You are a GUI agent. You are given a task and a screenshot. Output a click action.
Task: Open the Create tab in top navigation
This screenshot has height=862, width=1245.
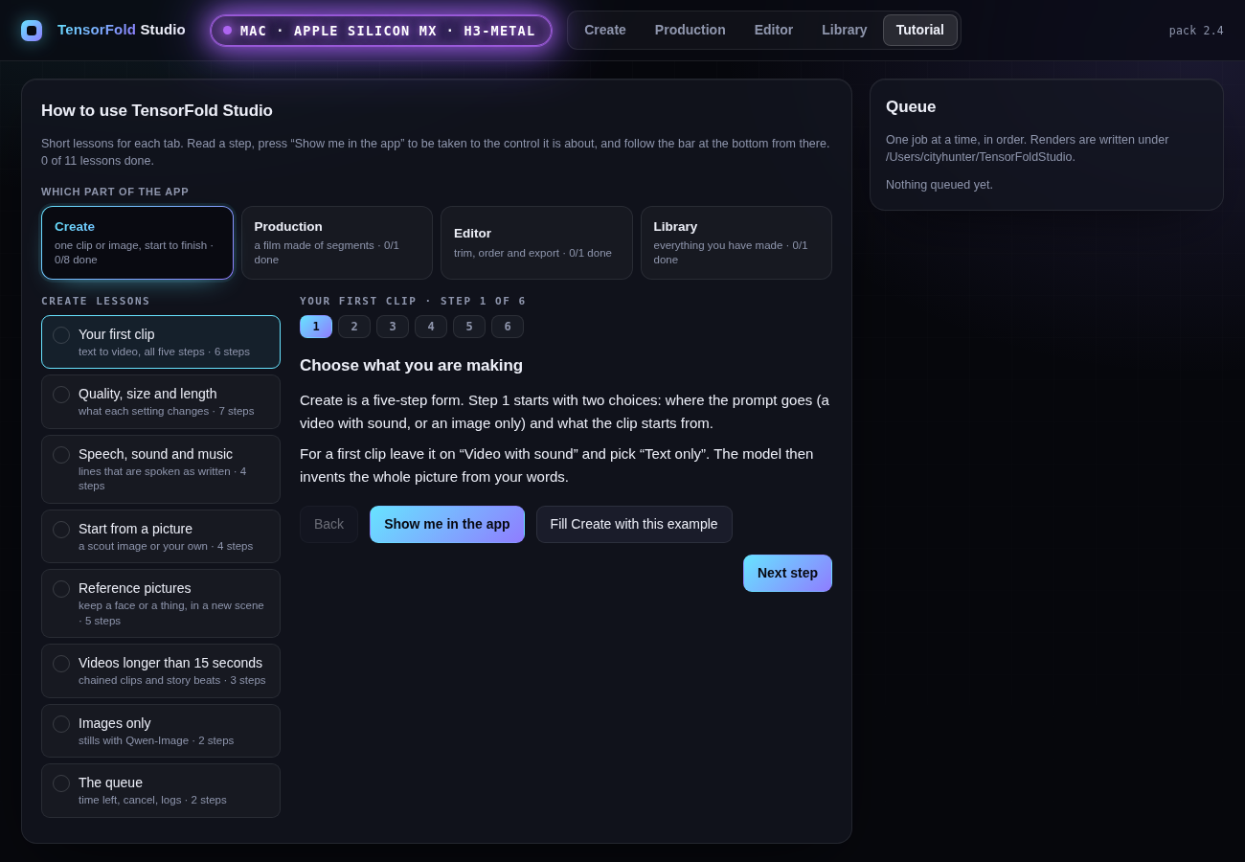point(605,30)
